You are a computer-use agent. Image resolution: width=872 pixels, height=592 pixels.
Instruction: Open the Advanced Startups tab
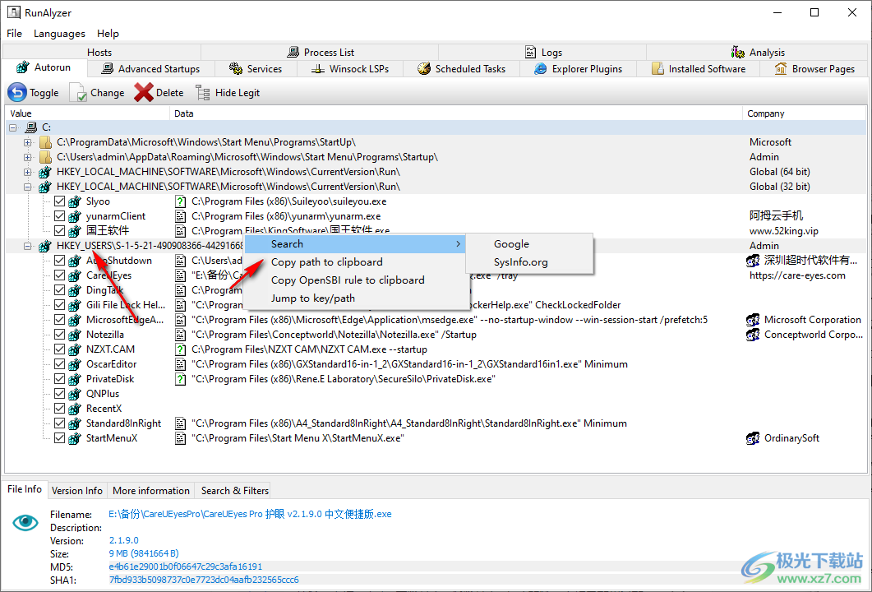[150, 69]
